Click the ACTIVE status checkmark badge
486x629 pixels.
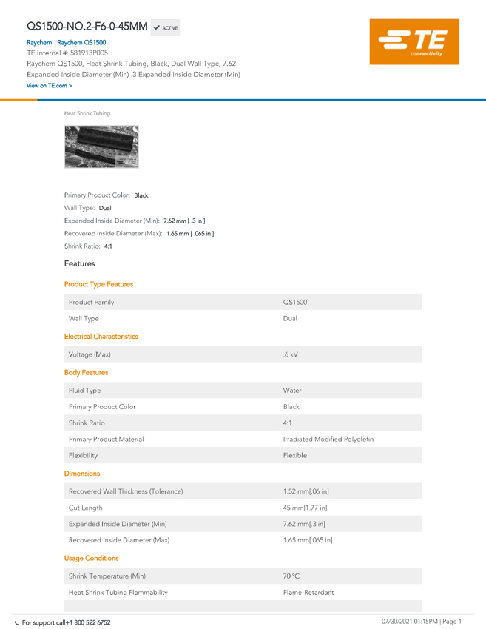(166, 27)
